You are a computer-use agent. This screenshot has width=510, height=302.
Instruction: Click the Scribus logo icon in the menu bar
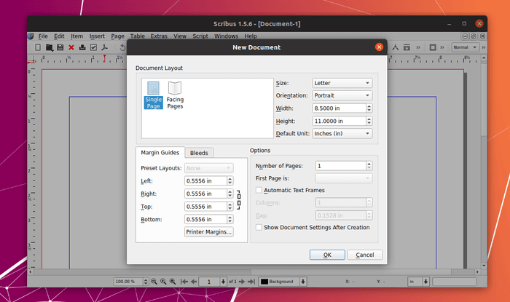pyautogui.click(x=31, y=36)
